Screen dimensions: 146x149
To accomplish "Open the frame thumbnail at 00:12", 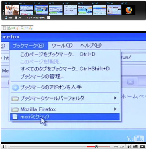I will click(12, 10).
